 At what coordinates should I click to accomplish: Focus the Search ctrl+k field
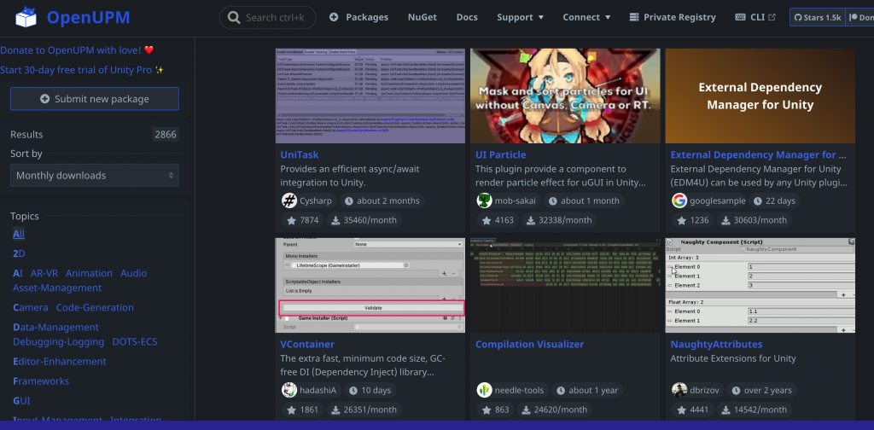267,18
